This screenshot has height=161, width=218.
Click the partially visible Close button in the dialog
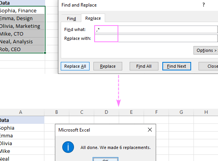click(208, 66)
